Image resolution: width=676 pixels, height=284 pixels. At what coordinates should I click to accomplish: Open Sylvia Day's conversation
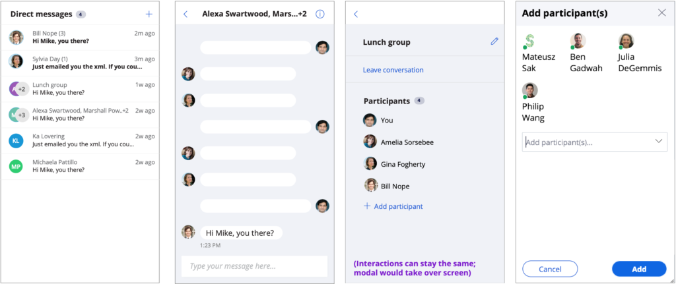[x=80, y=63]
